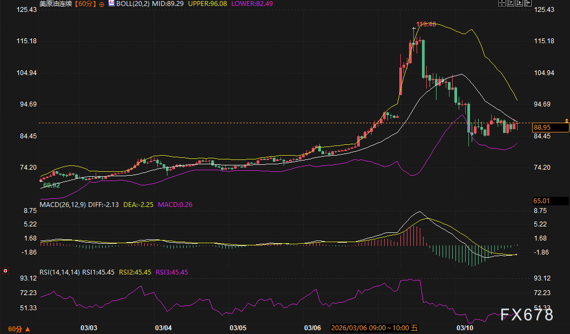Click the export arrow icon at top right
Image resolution: width=570 pixels, height=334 pixels.
coord(528,3)
